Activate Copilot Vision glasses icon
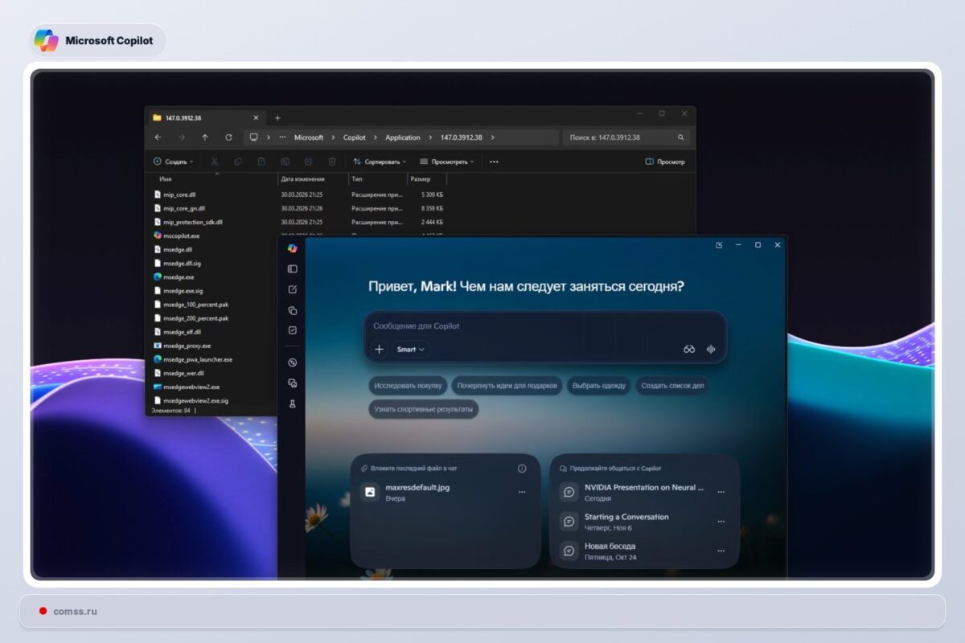Image resolution: width=965 pixels, height=643 pixels. [x=689, y=349]
